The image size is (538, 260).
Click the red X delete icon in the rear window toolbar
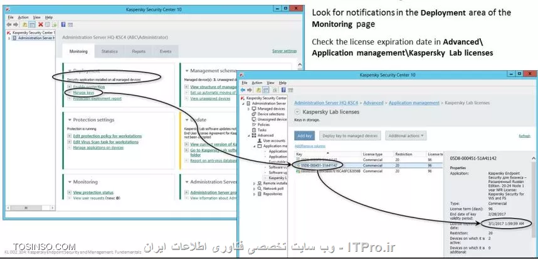pyautogui.click(x=41, y=24)
